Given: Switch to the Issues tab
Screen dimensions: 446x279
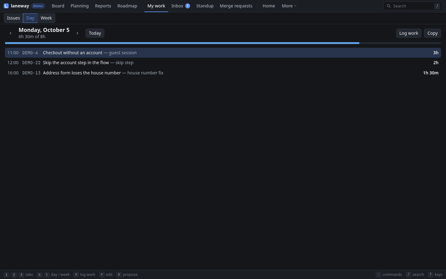Looking at the screenshot, I should tap(13, 18).
